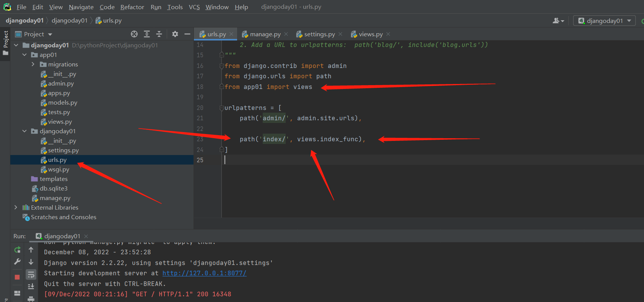Open the Run menu

point(156,7)
